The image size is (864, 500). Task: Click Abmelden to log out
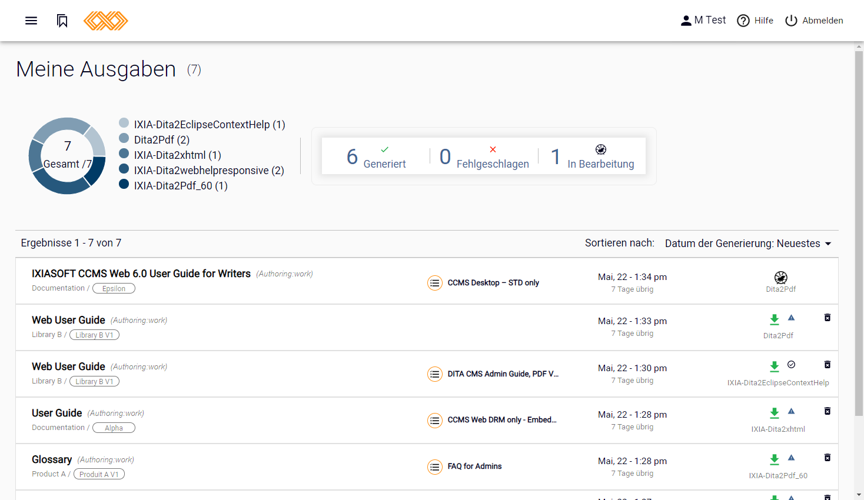click(x=814, y=21)
